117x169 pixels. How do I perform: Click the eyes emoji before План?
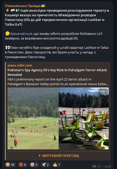pyautogui.click(x=7, y=47)
